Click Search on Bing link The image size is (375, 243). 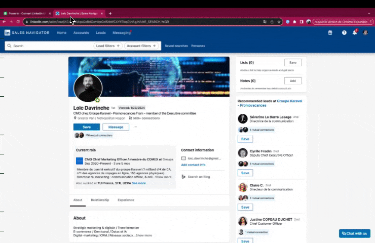click(199, 177)
